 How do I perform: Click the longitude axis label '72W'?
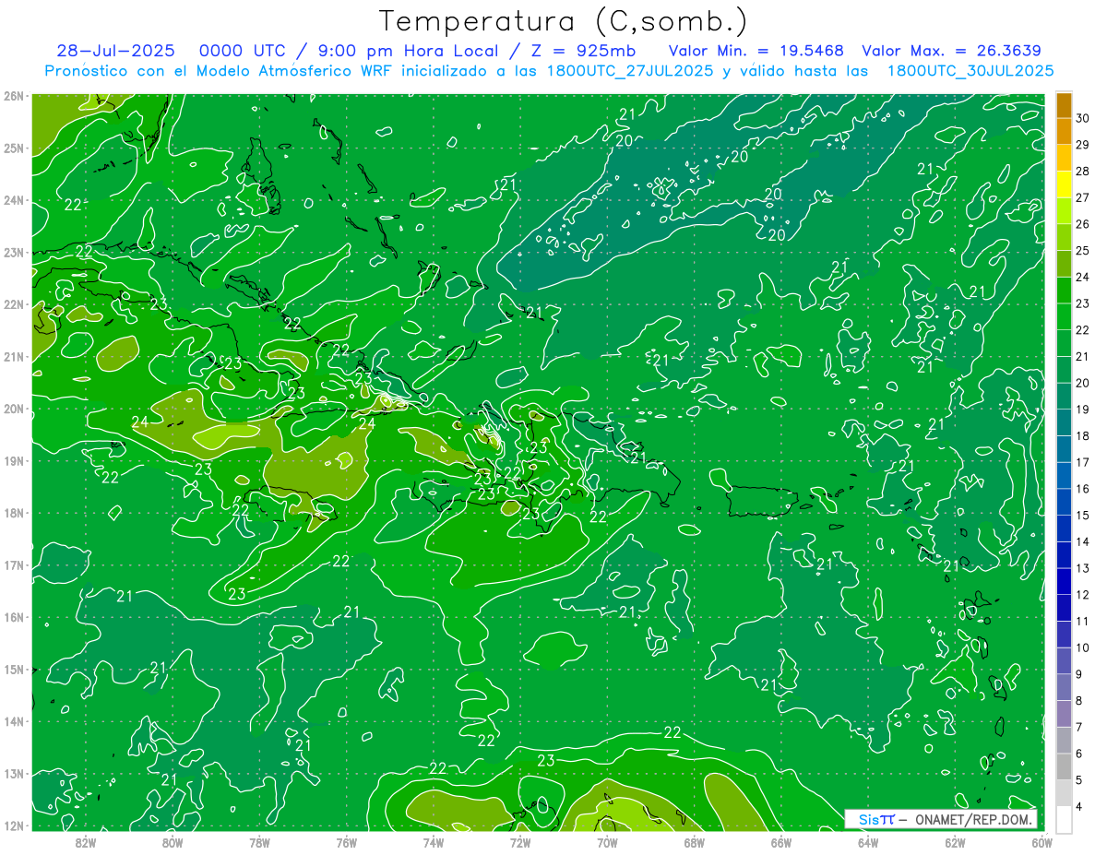(x=520, y=842)
